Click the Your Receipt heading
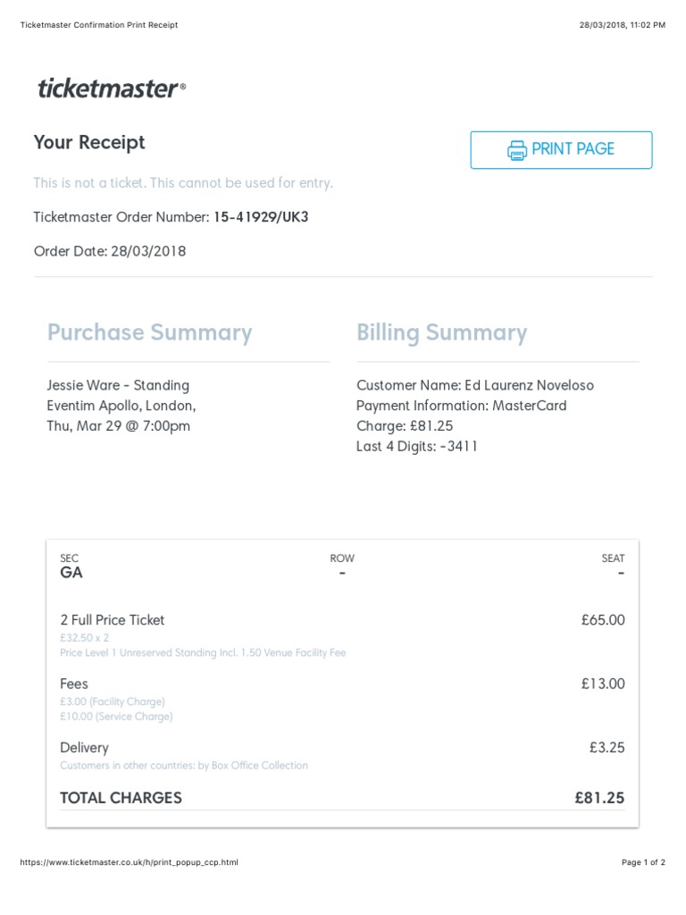The height and width of the screenshot is (915, 686). coord(89,142)
